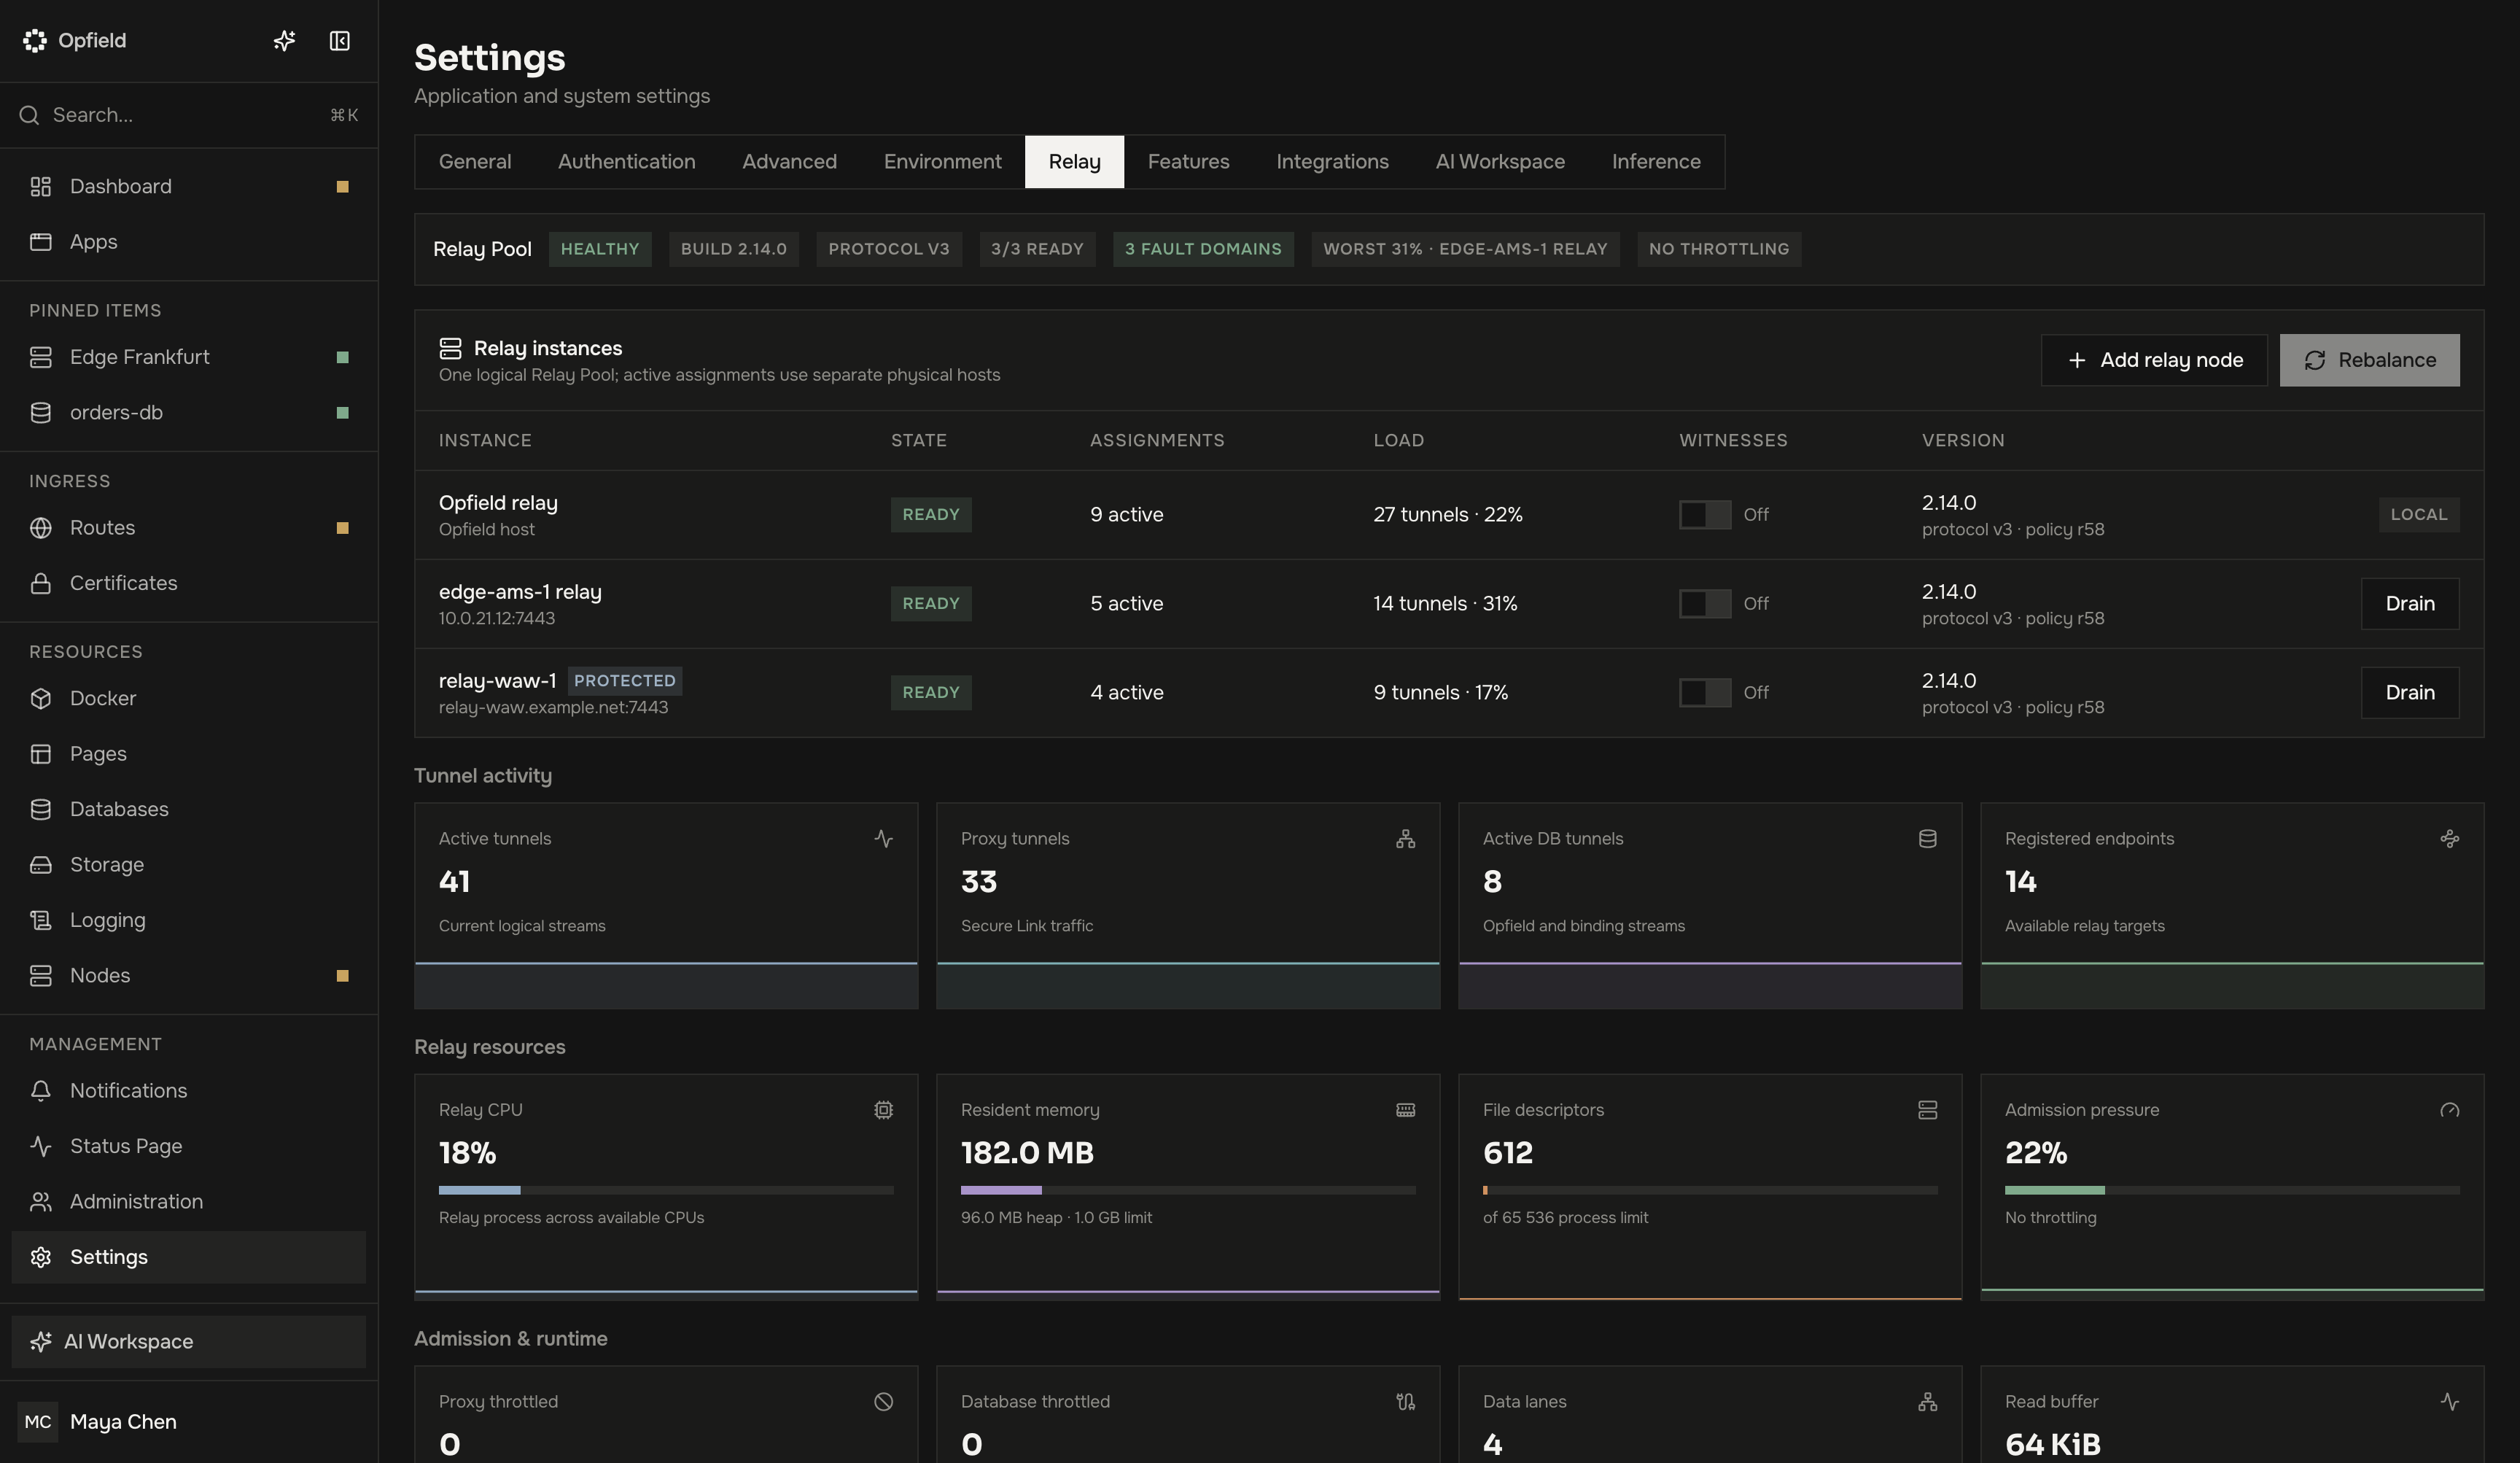Drain the edge-ams-1 relay
Viewport: 2520px width, 1463px height.
click(2410, 604)
